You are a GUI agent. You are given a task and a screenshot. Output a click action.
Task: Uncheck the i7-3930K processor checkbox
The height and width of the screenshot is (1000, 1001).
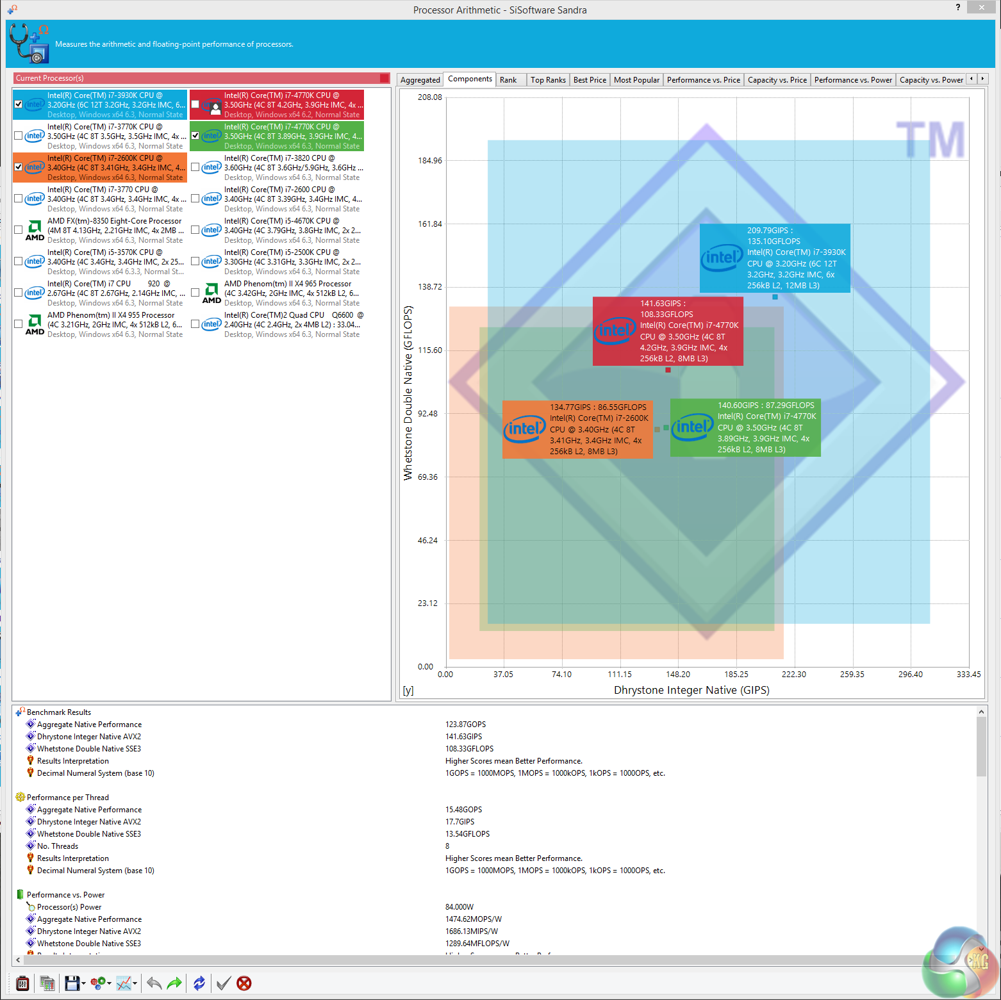(x=19, y=104)
